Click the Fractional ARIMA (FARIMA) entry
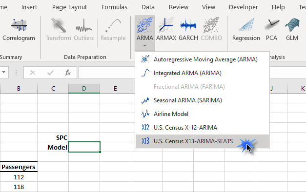 tap(202, 87)
